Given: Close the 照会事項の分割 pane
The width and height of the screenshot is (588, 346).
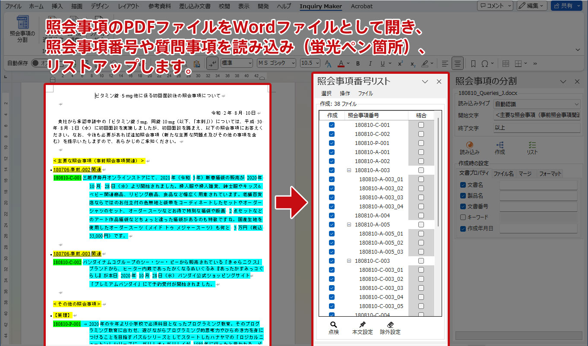Looking at the screenshot, I should pos(577,82).
